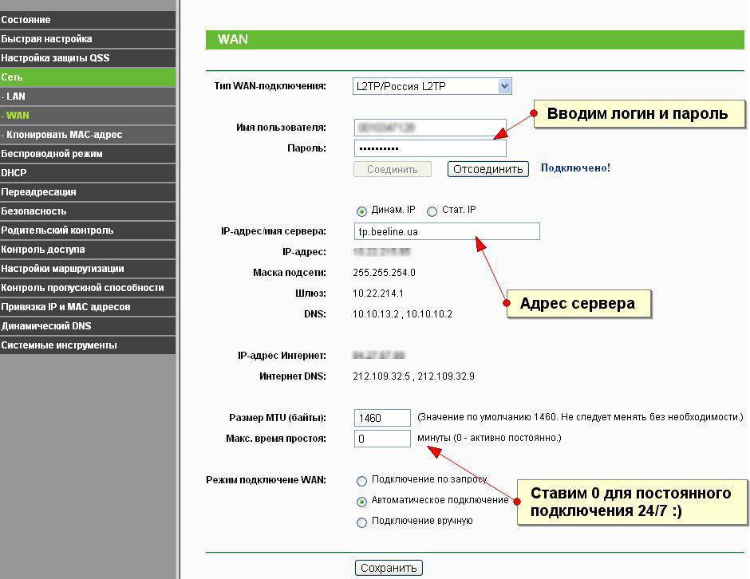
Task: Click the username input field
Action: coord(429,128)
